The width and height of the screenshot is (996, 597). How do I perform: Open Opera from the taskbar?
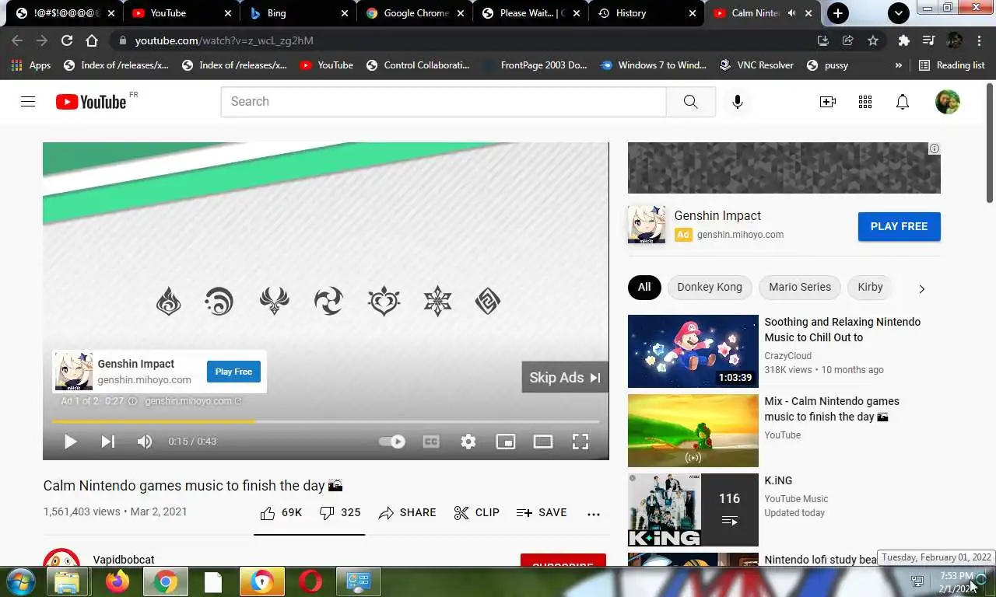coord(310,581)
